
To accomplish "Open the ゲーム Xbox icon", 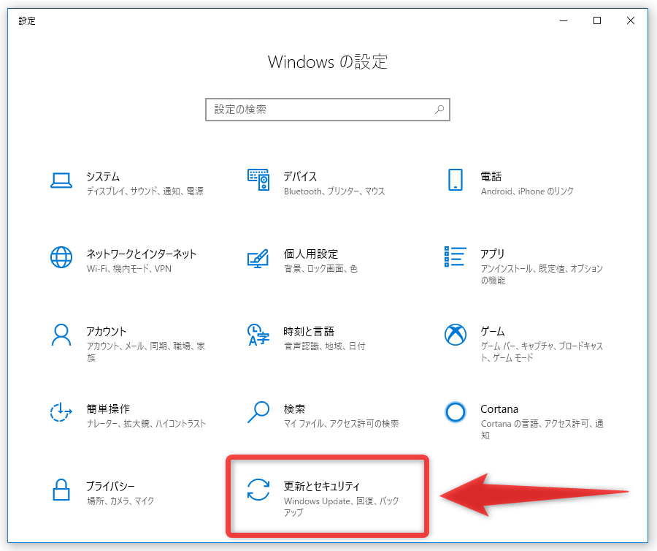I will click(455, 335).
